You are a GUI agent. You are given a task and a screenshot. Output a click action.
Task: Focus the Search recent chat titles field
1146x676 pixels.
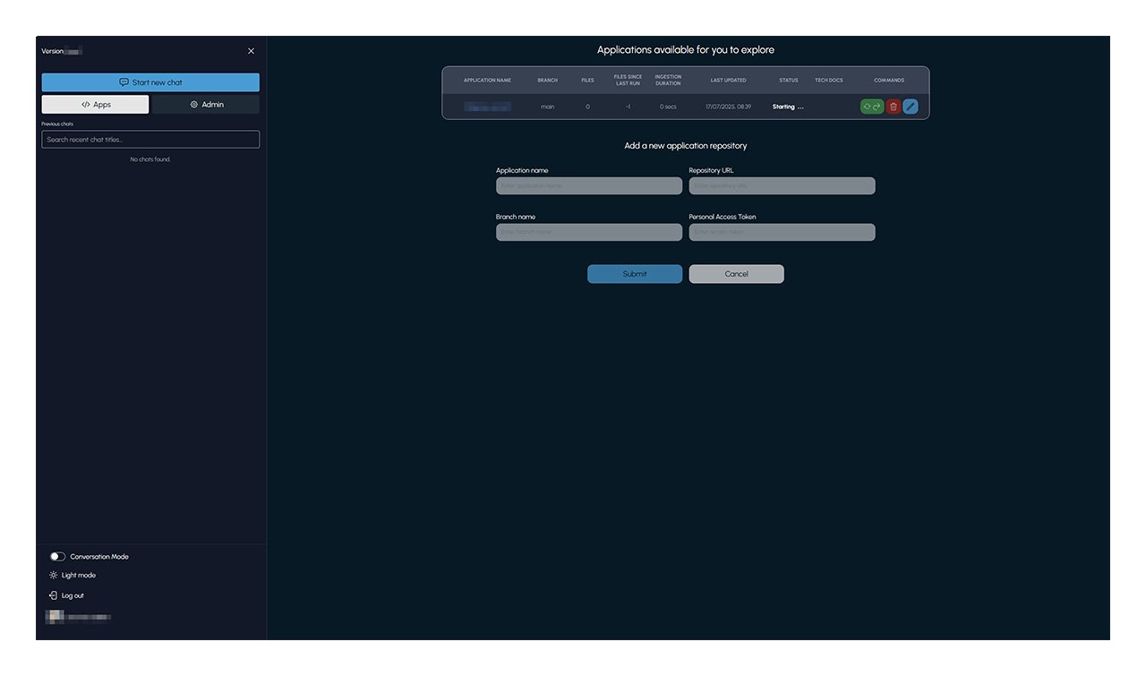click(x=150, y=140)
